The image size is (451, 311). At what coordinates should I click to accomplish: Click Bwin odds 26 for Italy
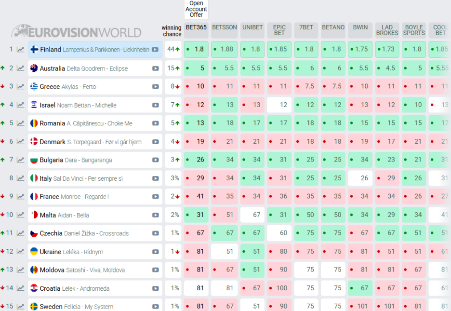tap(360, 178)
